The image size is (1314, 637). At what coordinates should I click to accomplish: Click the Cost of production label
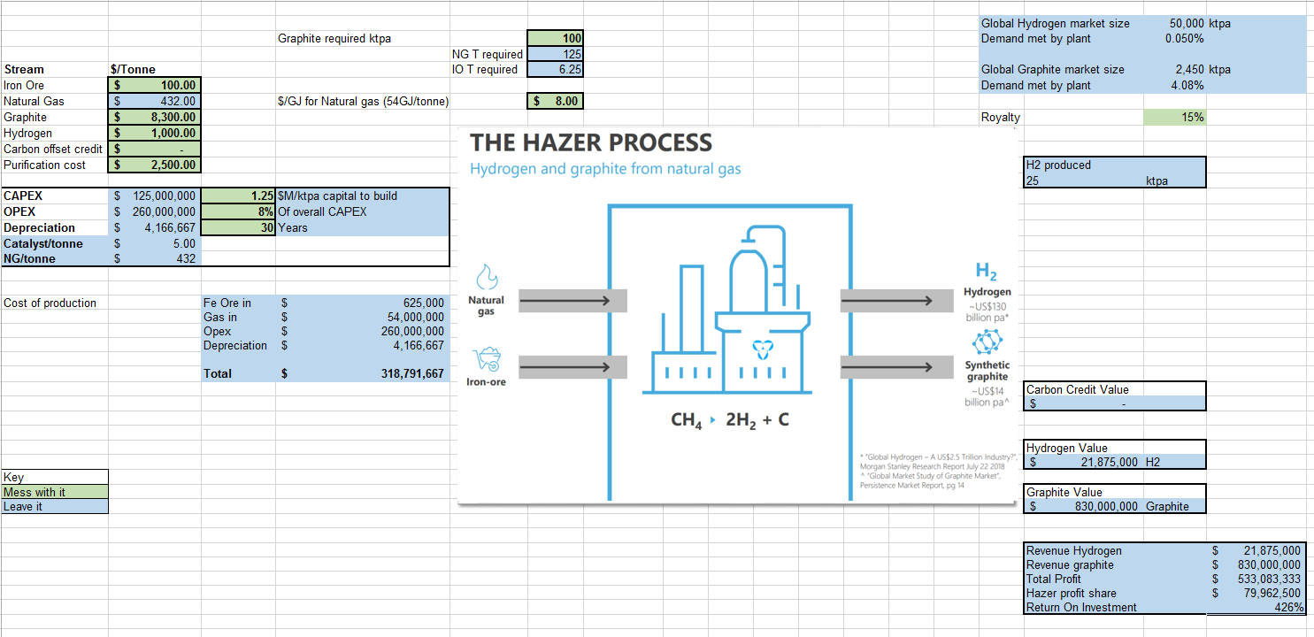click(50, 303)
